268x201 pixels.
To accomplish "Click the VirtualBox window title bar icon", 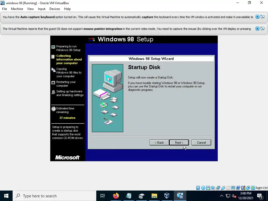I will [x=3, y=3].
